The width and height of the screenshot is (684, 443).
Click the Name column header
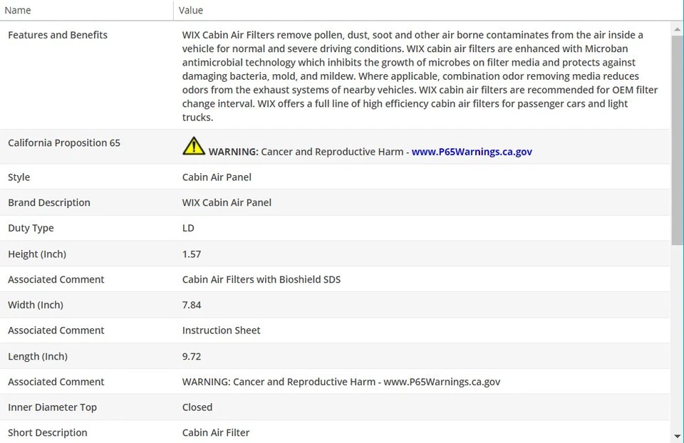(86, 10)
